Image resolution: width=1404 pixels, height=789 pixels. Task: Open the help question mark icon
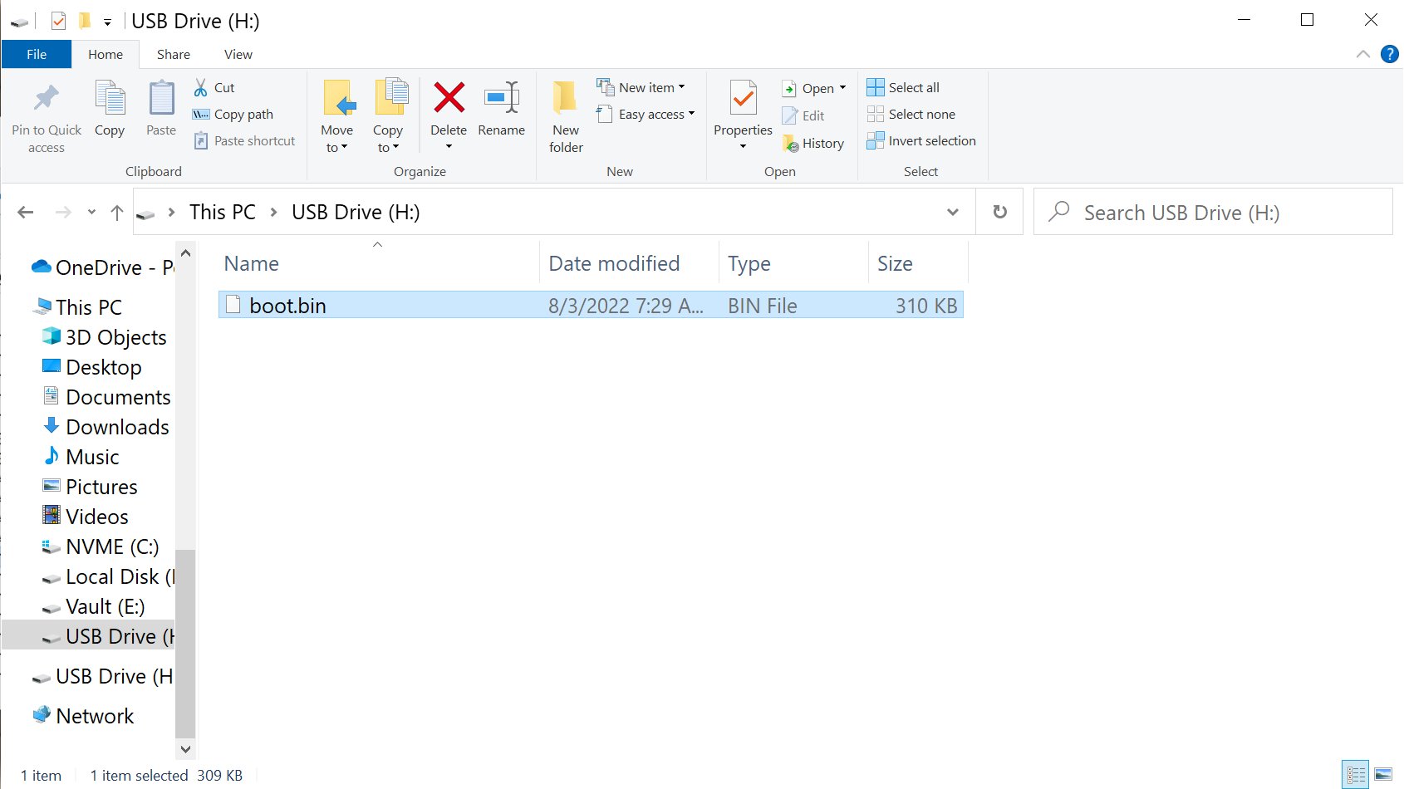(1389, 54)
